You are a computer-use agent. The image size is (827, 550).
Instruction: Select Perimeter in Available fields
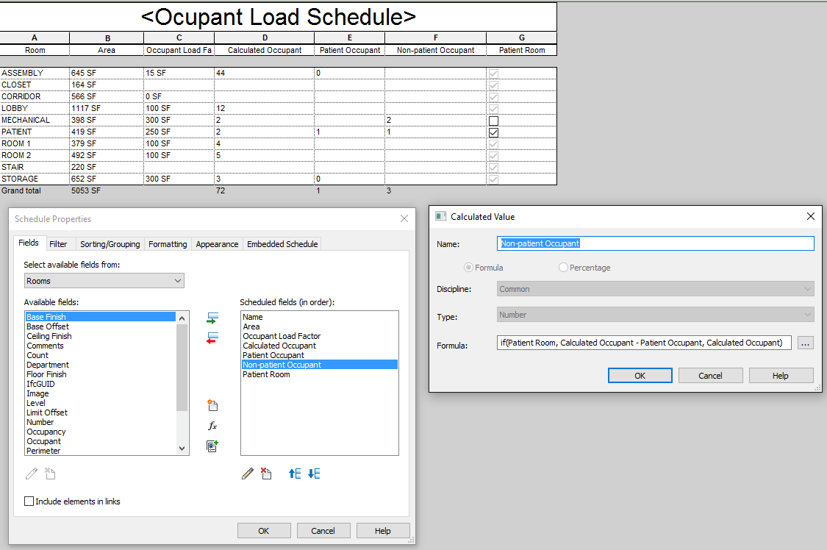tap(100, 451)
